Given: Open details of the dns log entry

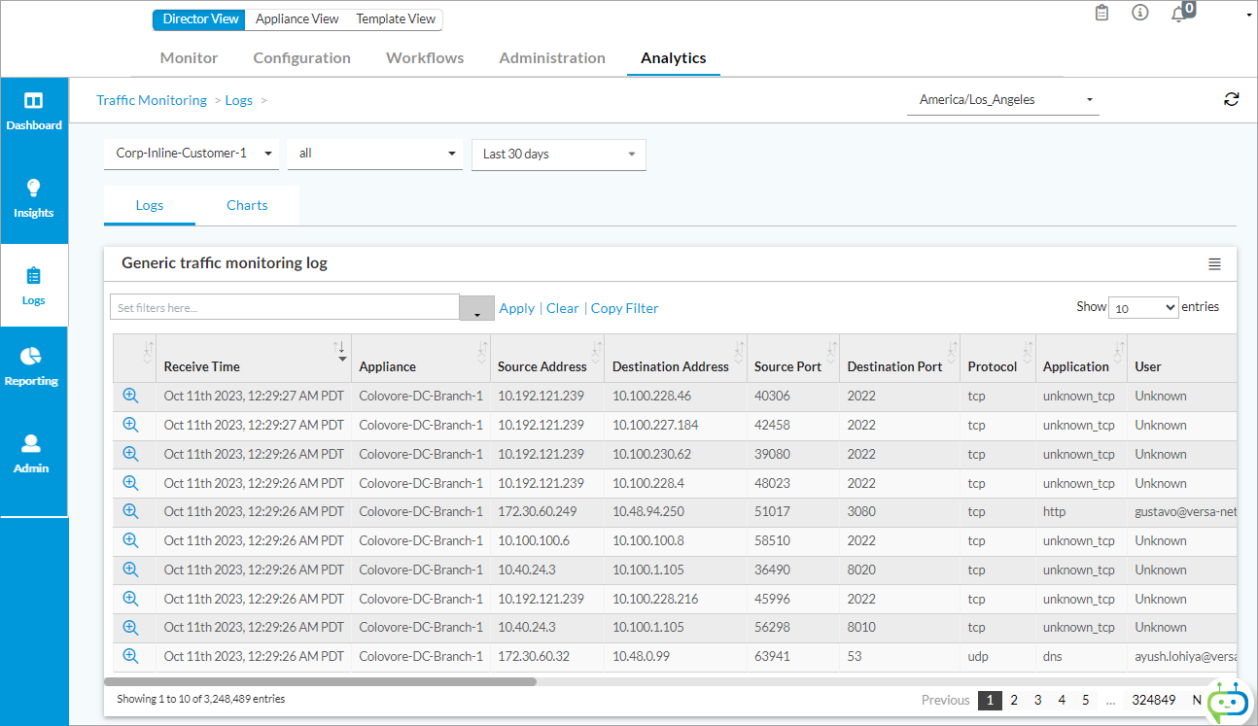Looking at the screenshot, I should click(x=131, y=656).
